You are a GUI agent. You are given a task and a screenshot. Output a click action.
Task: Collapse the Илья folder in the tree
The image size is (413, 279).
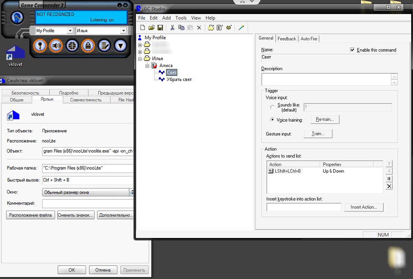pyautogui.click(x=141, y=59)
